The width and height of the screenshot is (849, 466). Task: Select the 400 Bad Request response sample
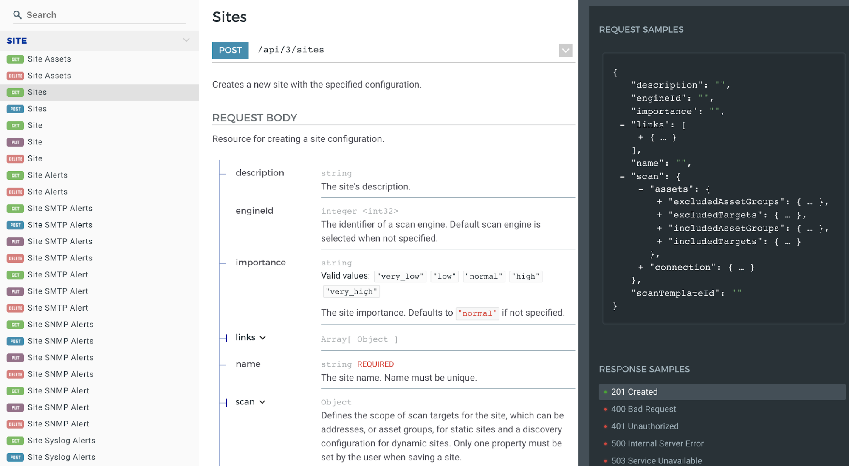pos(643,409)
